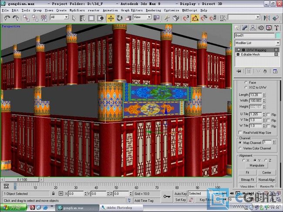Screen dimensions: 283x212
Task: Click the Pin Stack icon
Action: 239,71
